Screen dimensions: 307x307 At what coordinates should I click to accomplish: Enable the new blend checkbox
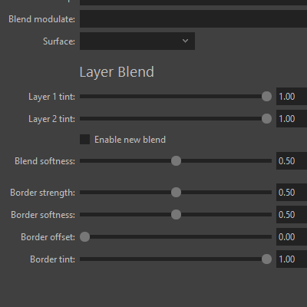tap(84, 140)
